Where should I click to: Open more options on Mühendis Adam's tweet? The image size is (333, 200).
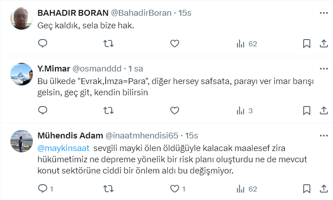(323, 135)
